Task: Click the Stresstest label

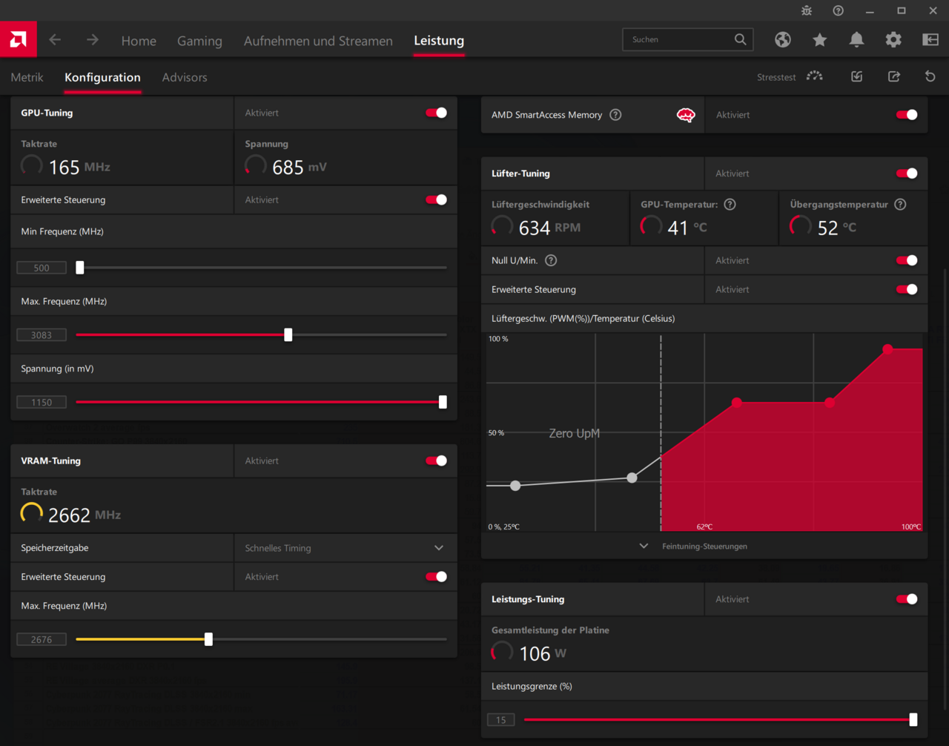Action: 776,77
